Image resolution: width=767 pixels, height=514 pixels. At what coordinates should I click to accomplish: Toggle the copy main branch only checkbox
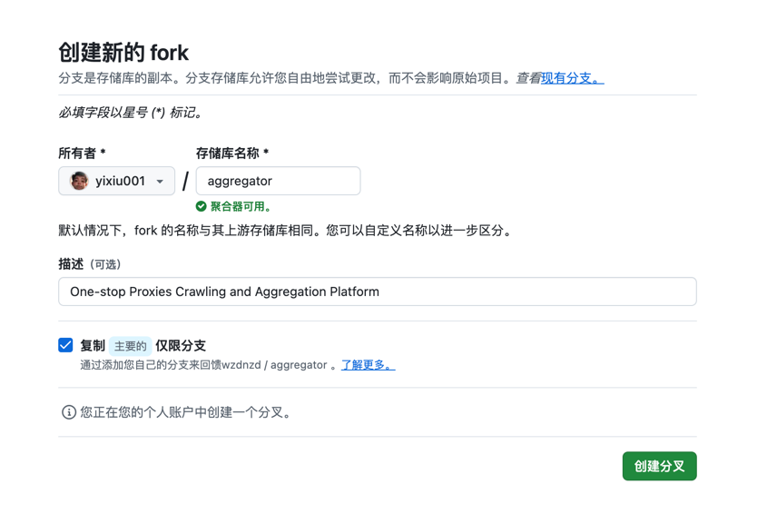click(65, 345)
